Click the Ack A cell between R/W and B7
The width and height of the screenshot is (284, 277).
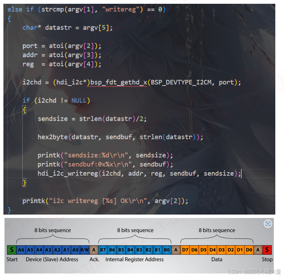(94, 250)
